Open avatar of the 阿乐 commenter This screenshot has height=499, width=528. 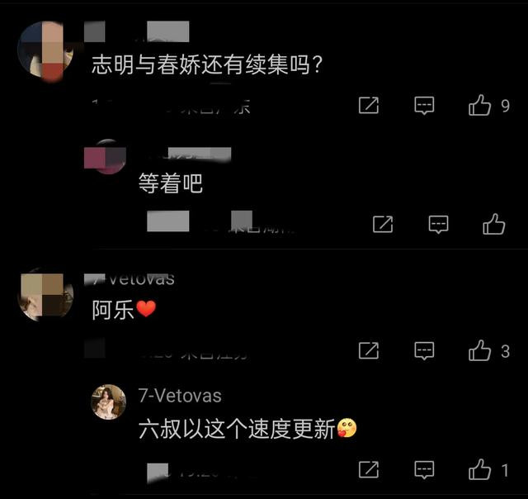(45, 295)
